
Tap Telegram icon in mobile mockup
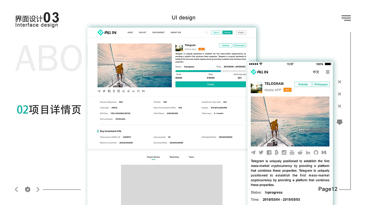pos(253,152)
